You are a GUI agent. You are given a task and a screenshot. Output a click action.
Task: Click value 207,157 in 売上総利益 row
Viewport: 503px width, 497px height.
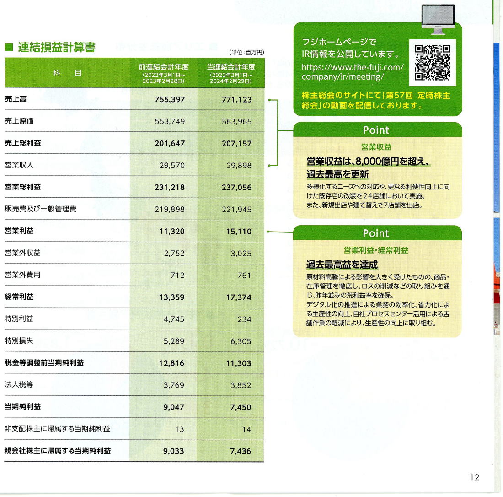point(237,144)
